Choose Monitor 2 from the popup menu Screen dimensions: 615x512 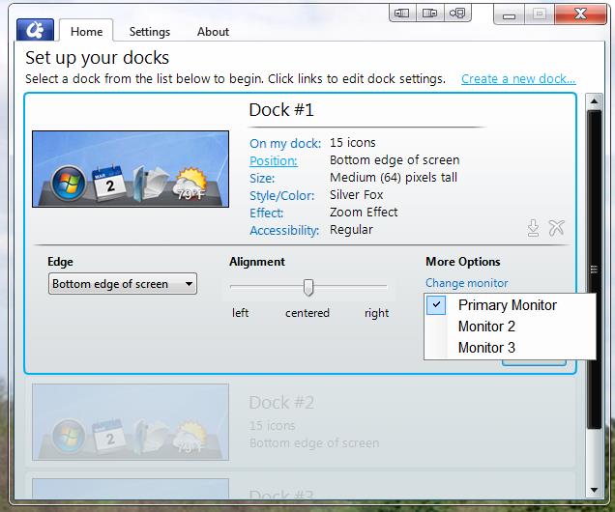pos(486,327)
